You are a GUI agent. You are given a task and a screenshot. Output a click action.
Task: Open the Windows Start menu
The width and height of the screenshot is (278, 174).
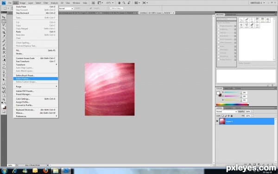4,171
